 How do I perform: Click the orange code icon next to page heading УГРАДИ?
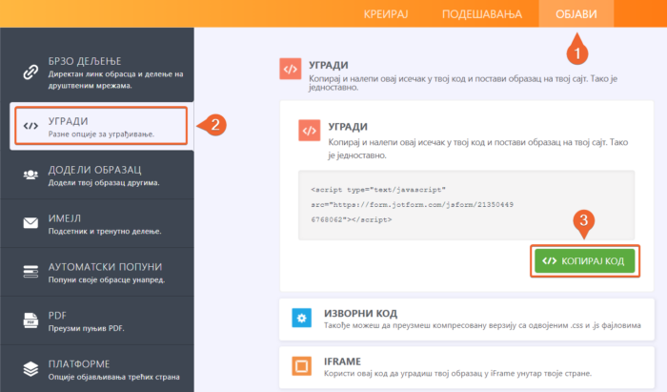[x=290, y=69]
